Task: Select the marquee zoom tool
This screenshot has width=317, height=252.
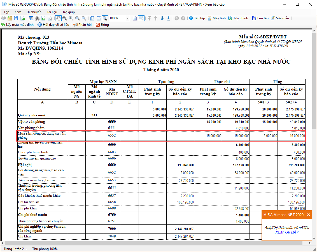Action: point(84,18)
